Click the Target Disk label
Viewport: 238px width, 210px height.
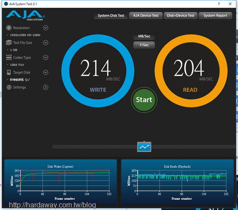coord(22,72)
